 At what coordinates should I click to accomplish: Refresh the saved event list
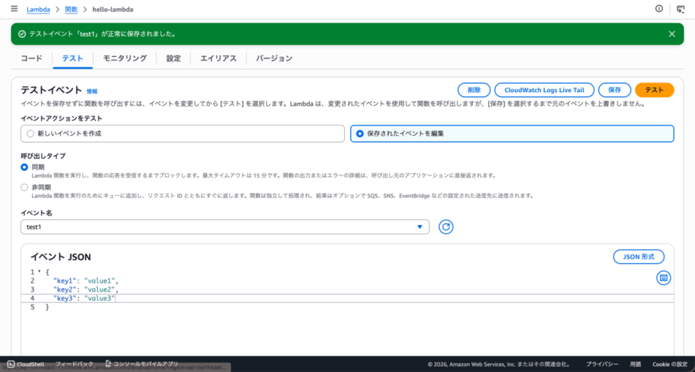point(446,227)
